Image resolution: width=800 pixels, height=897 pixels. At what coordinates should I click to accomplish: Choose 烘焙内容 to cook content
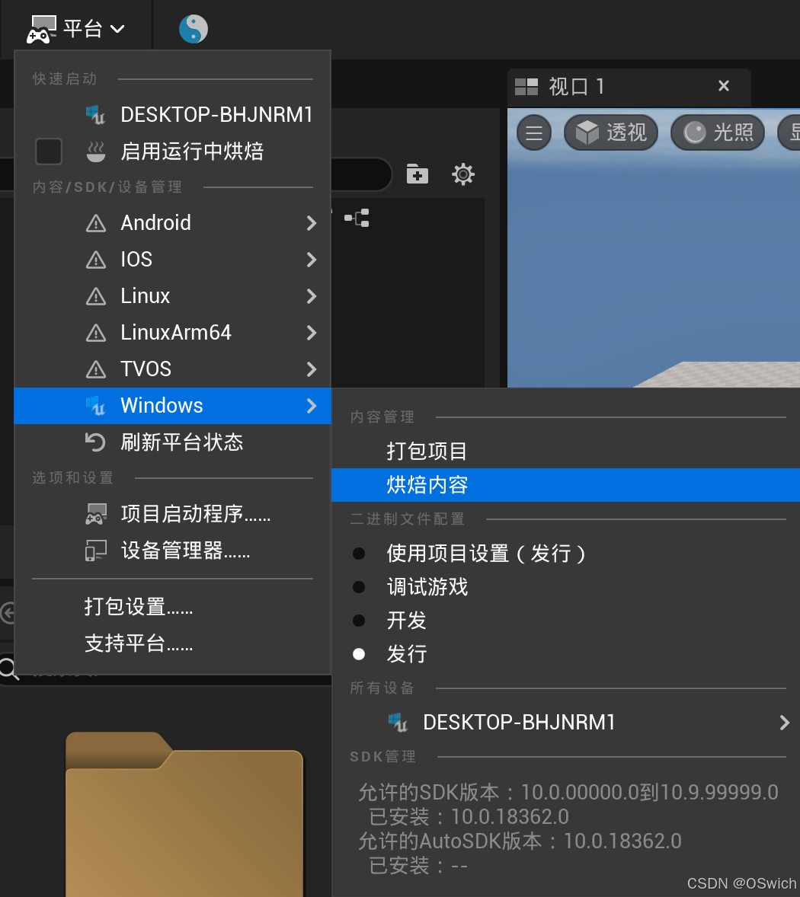pyautogui.click(x=565, y=485)
